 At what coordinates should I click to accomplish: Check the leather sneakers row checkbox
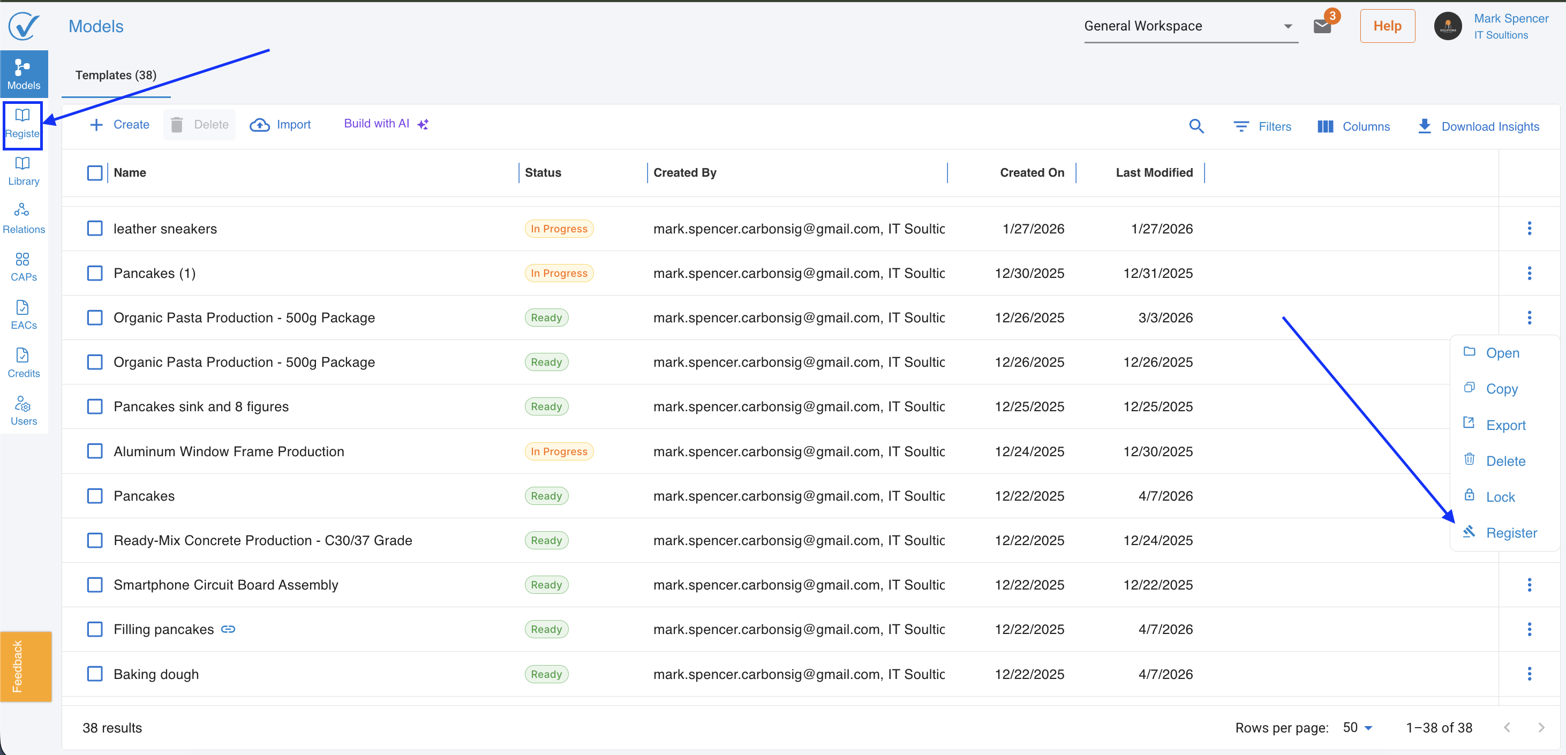point(95,229)
